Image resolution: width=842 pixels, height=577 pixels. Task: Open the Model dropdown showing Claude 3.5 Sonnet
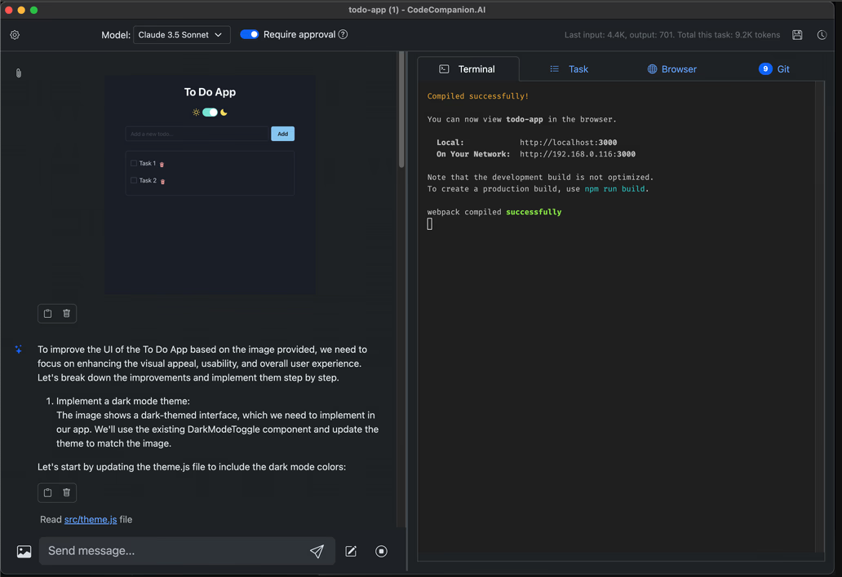click(181, 35)
